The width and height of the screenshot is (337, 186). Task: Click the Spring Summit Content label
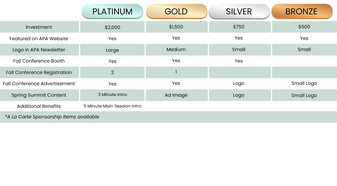(39, 95)
